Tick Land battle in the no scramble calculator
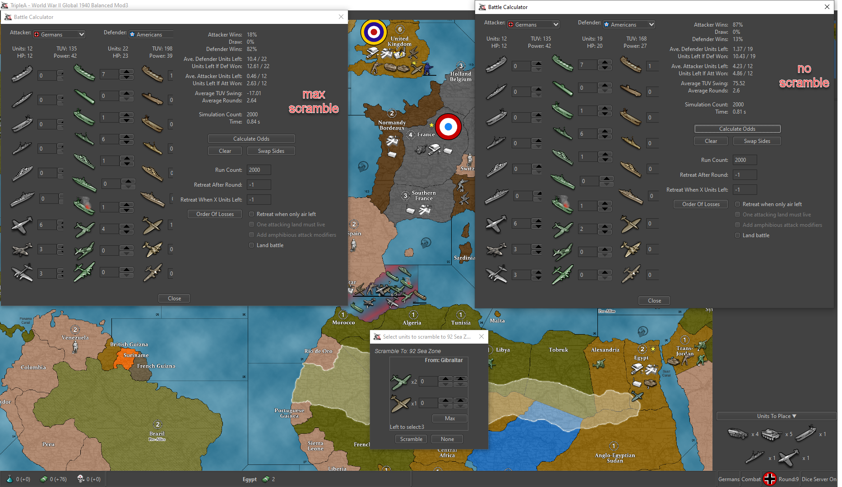 point(738,235)
